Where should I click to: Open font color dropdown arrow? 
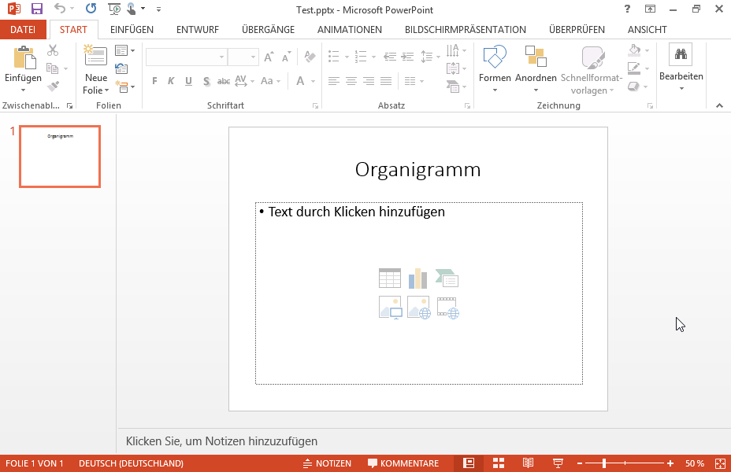coord(314,81)
